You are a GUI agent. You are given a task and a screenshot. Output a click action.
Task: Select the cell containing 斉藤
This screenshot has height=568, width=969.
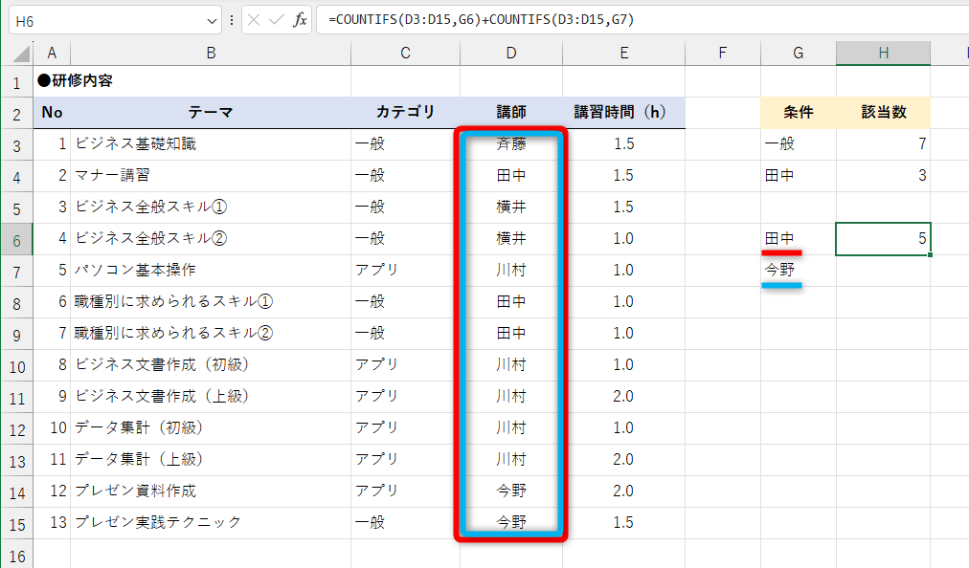tap(510, 143)
